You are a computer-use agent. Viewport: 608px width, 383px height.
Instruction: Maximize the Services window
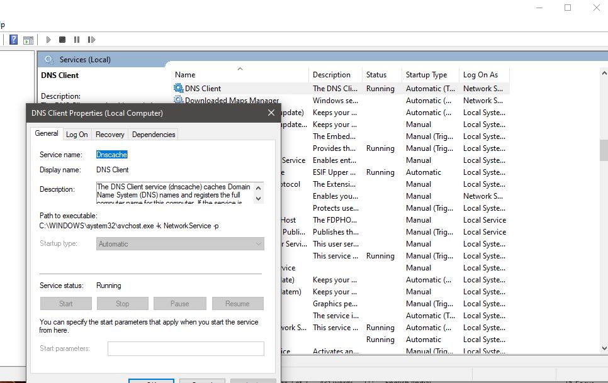[x=568, y=8]
